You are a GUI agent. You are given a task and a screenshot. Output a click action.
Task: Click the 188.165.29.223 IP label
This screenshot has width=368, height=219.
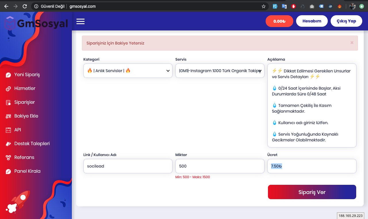pyautogui.click(x=351, y=216)
